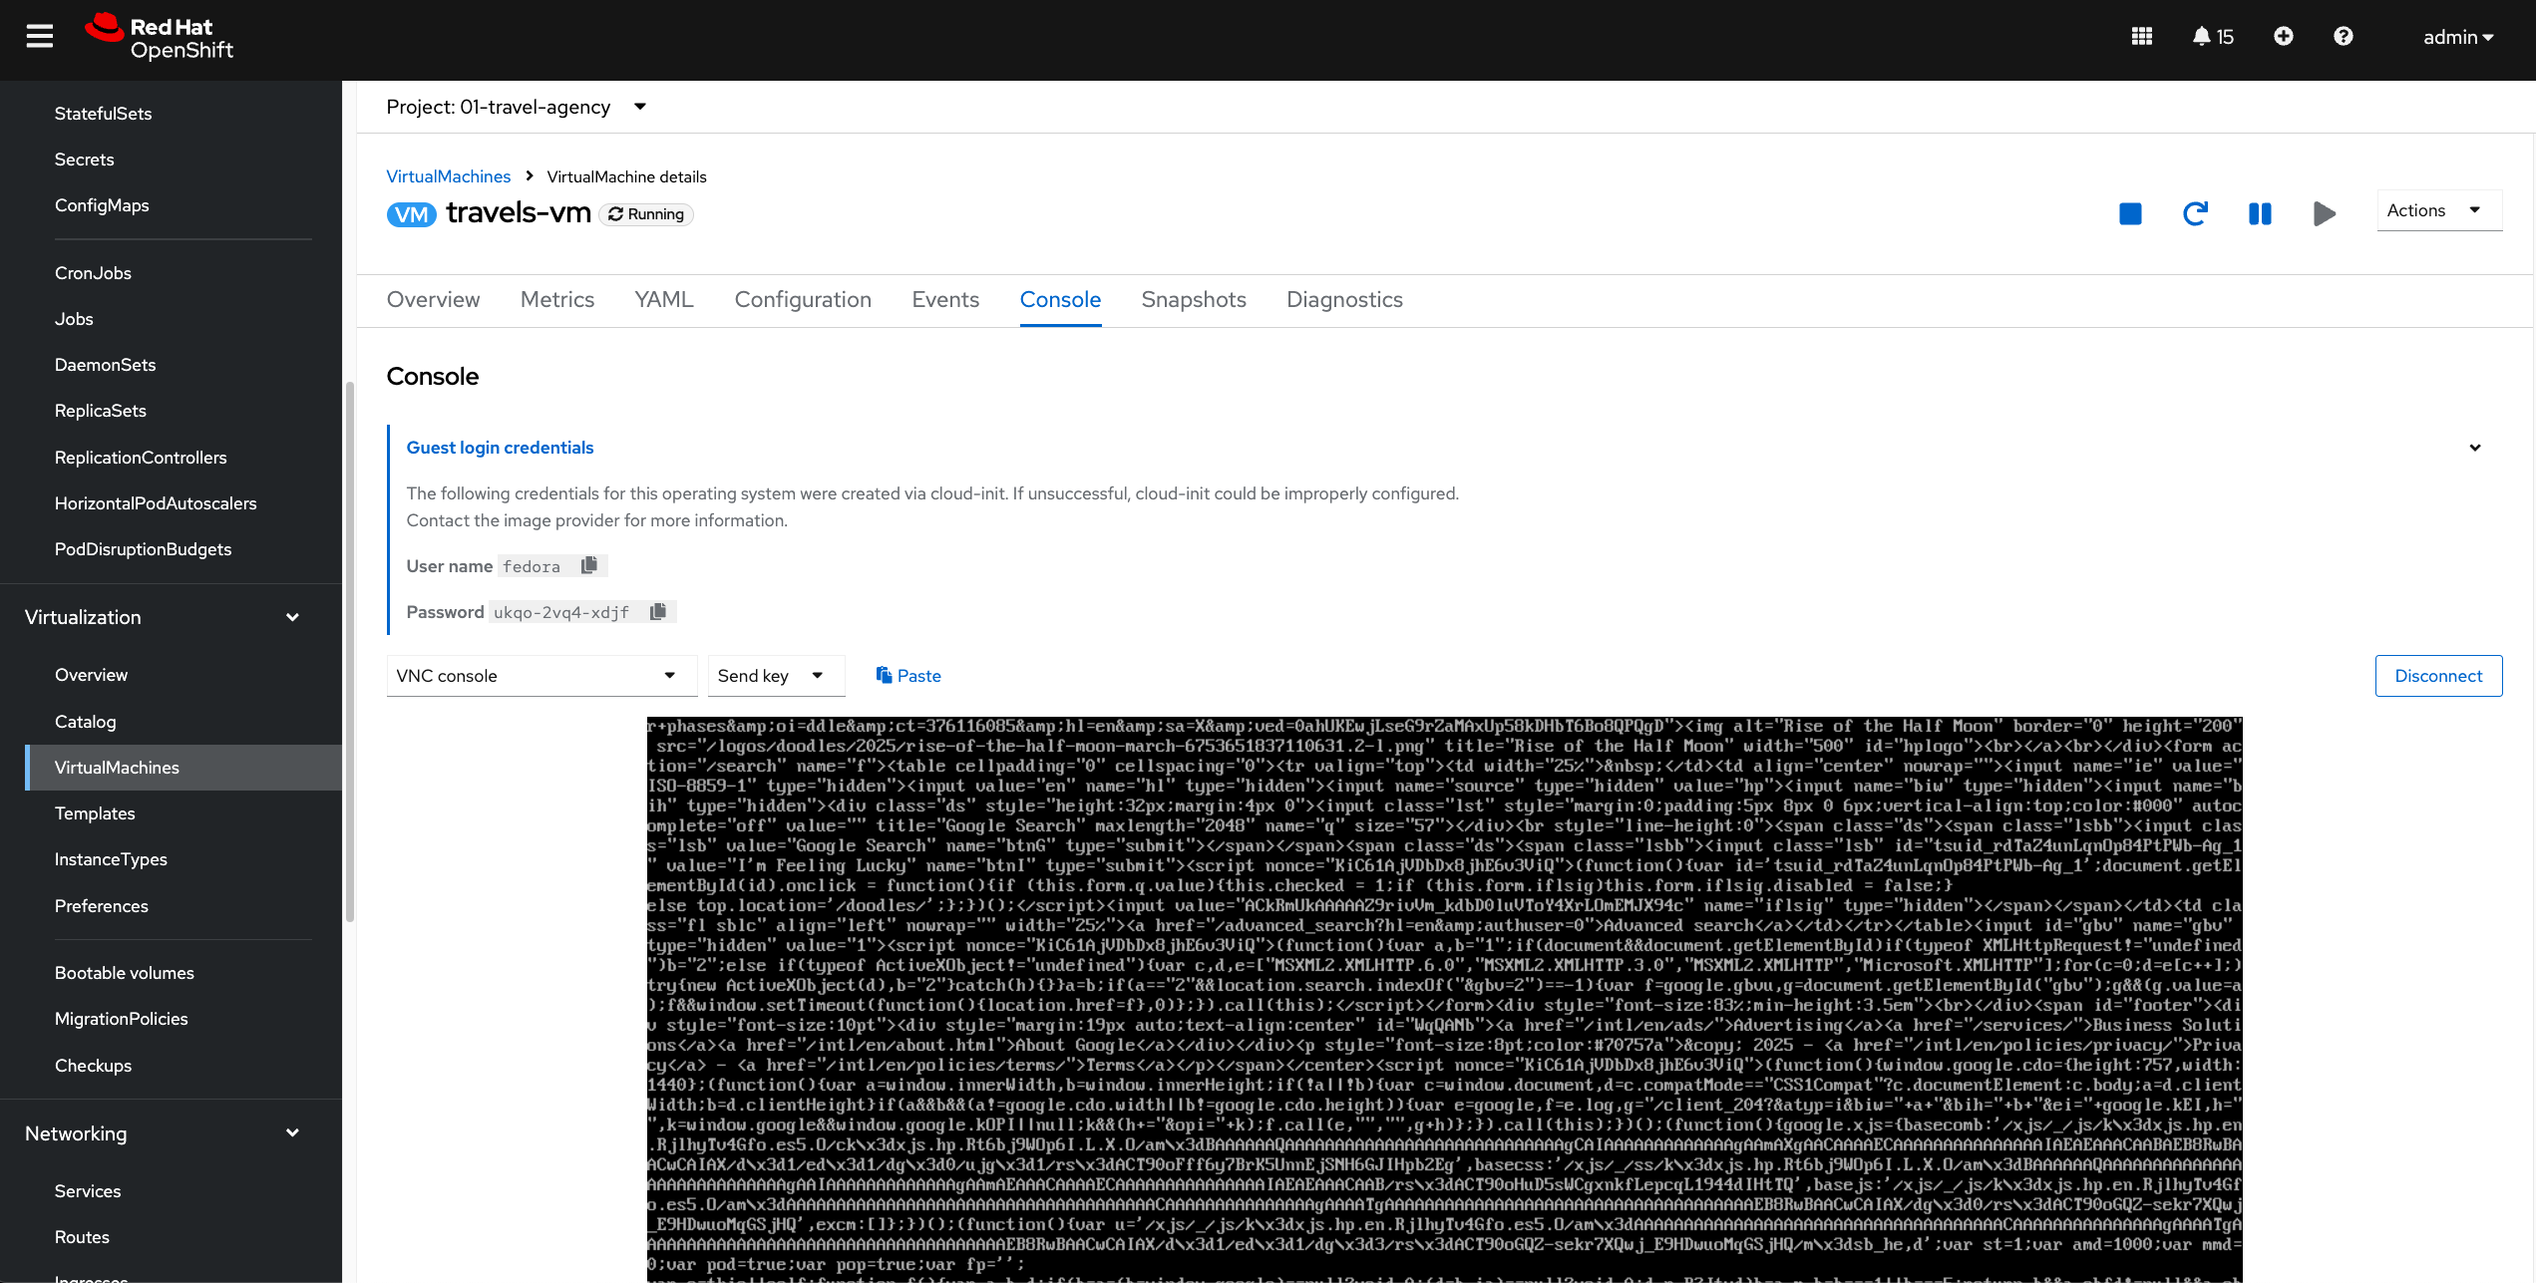Open InstanceTypes in sidebar

coord(111,859)
